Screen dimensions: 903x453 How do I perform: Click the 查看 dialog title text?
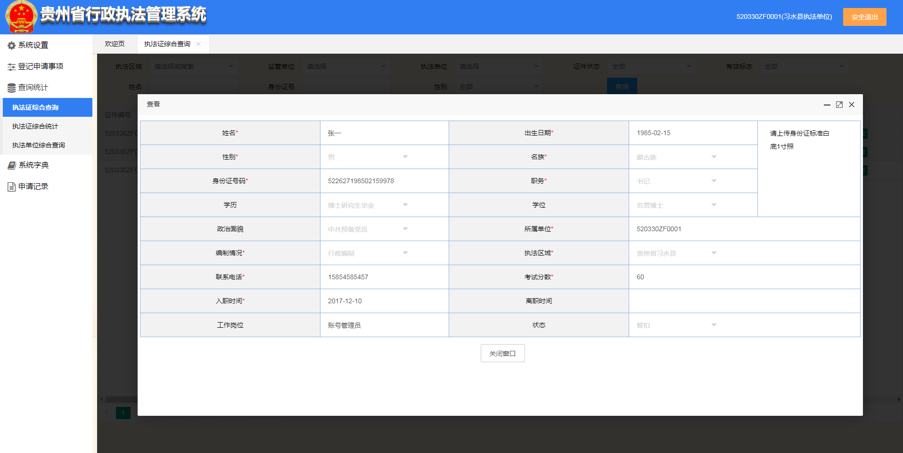(x=153, y=104)
